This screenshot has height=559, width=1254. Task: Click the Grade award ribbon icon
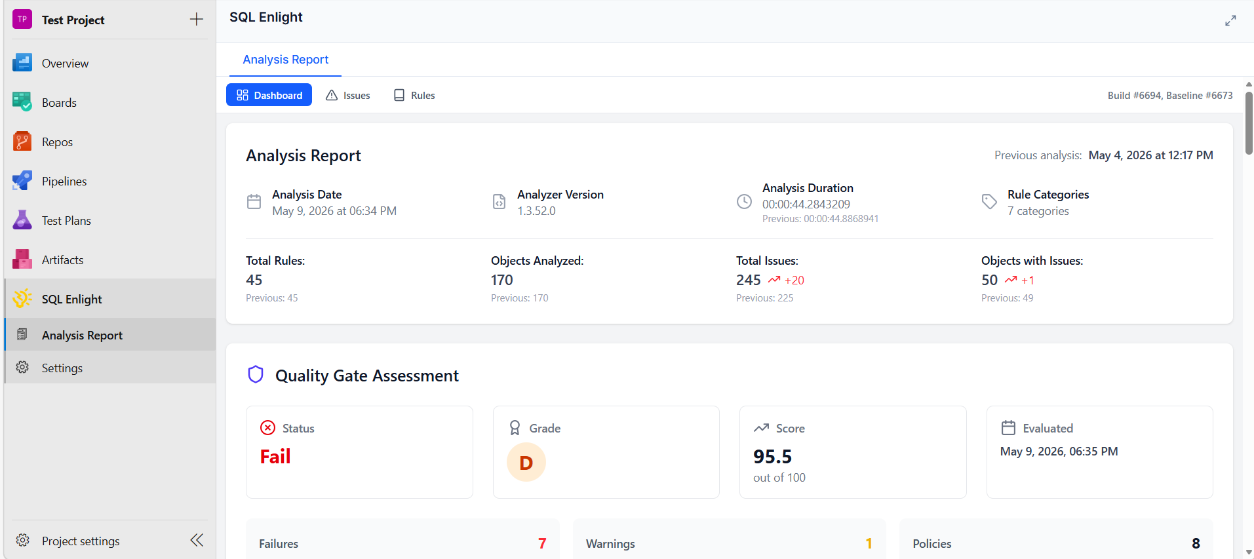click(515, 428)
